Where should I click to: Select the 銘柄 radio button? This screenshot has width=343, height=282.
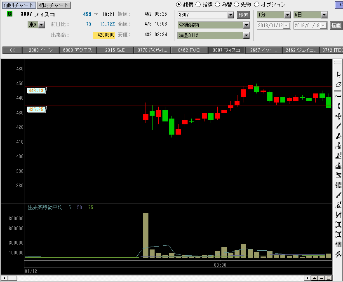tap(179, 5)
